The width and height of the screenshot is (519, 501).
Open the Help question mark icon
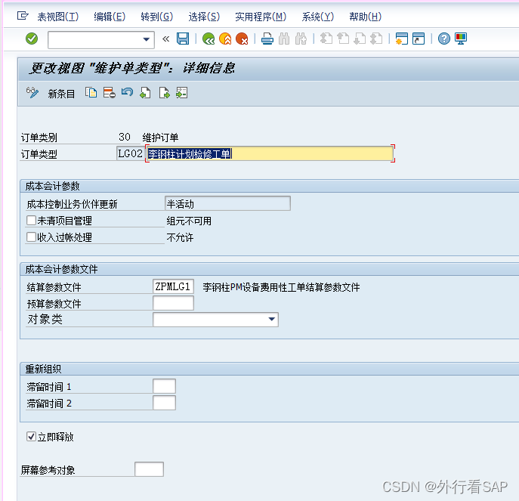(x=444, y=39)
